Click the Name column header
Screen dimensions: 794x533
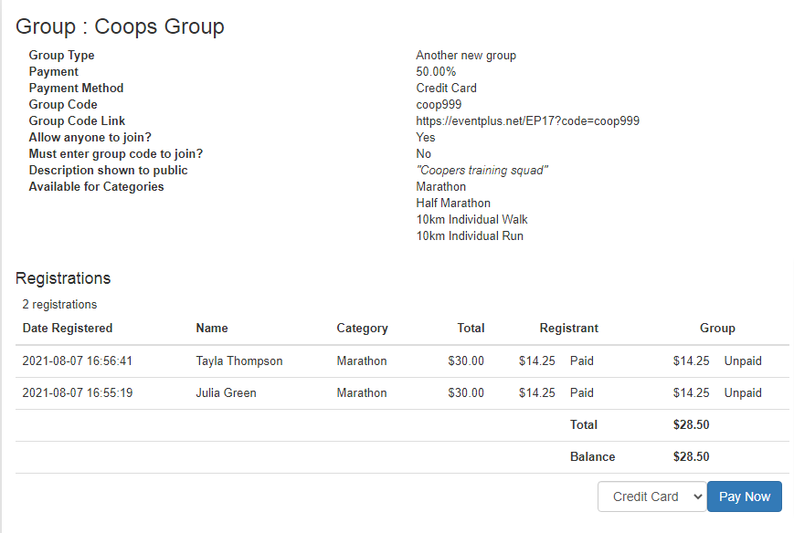212,328
